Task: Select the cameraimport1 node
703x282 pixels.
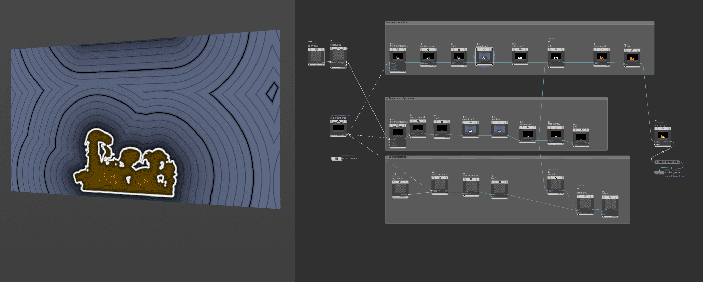Action: [338, 128]
